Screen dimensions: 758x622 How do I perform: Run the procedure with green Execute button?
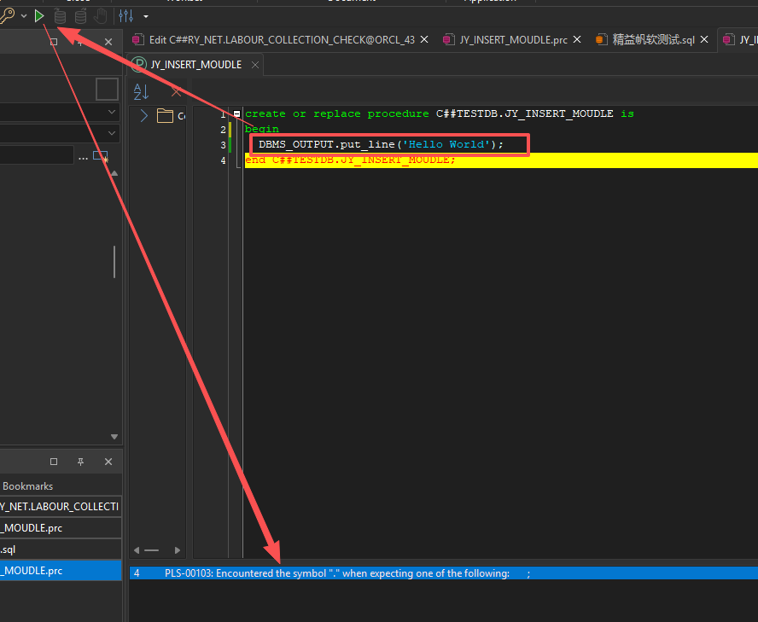39,16
